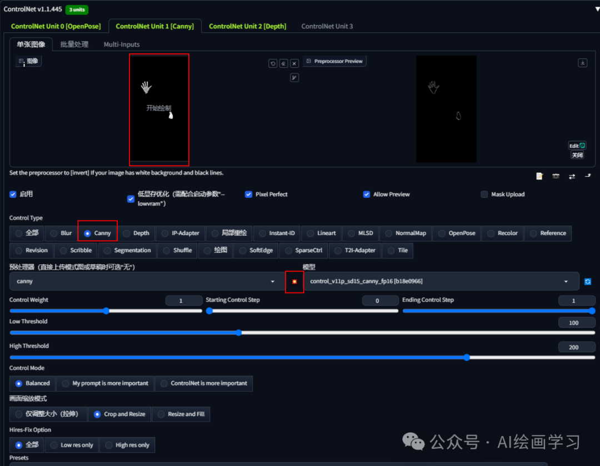The width and height of the screenshot is (600, 466).
Task: Open the 批量处理 tab
Action: (x=74, y=44)
